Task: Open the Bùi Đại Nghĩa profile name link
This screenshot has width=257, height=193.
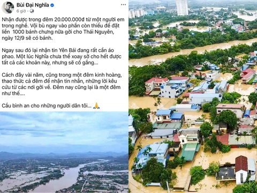Action: point(33,5)
